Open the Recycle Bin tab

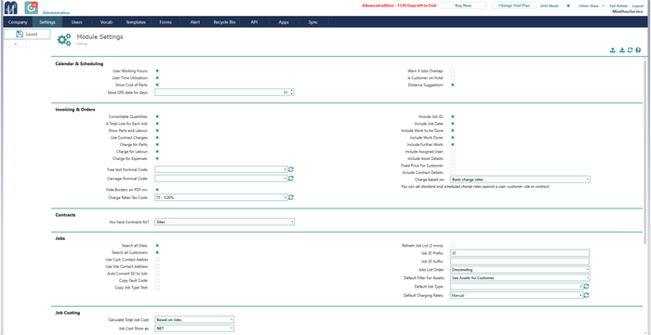pyautogui.click(x=225, y=22)
